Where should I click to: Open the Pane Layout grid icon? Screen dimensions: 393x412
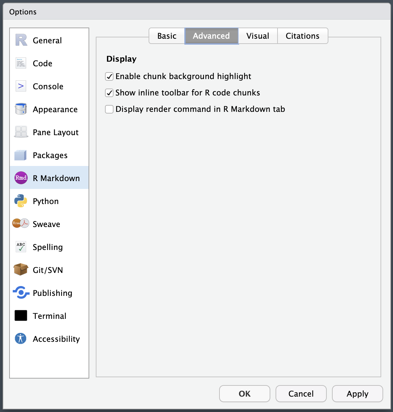coord(21,132)
